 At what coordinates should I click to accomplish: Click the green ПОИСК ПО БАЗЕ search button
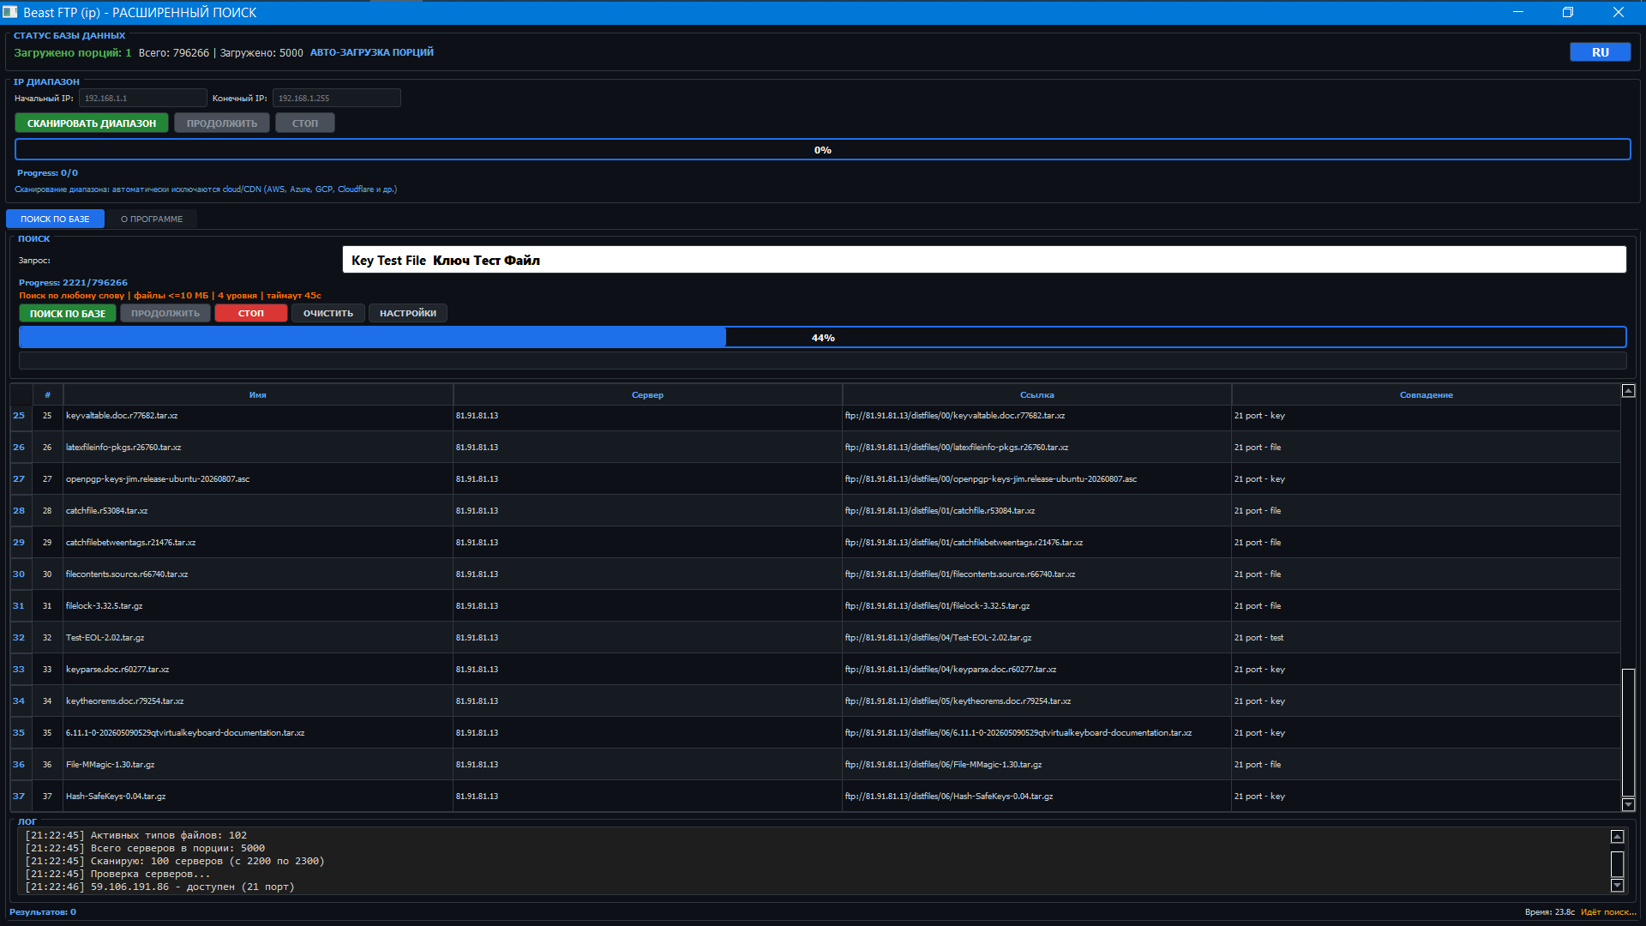coord(68,314)
